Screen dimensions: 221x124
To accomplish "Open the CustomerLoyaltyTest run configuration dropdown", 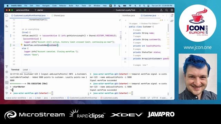I will 125,10.
